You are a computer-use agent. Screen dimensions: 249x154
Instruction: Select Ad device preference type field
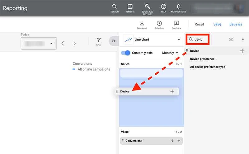click(208, 67)
